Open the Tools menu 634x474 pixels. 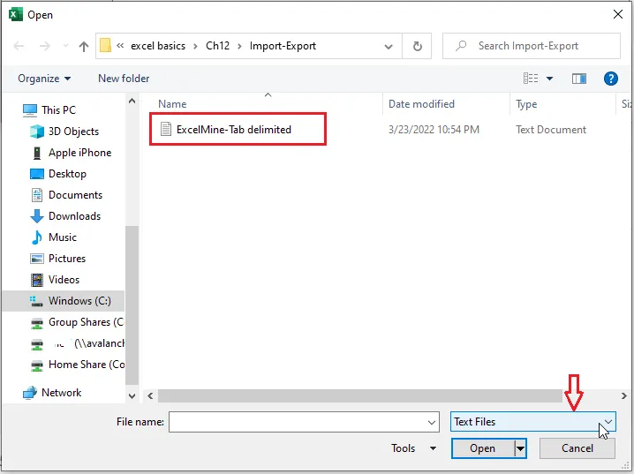click(413, 448)
